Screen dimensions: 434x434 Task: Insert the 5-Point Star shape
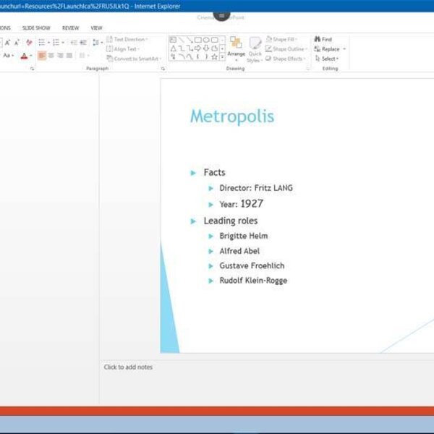pyautogui.click(x=215, y=56)
